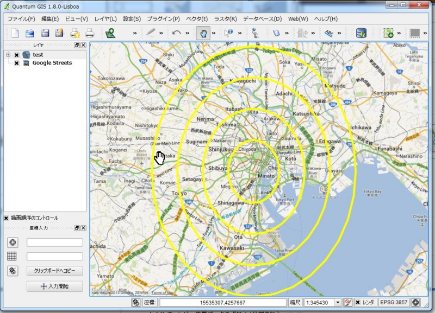Open the New Print Composer icon
This screenshot has width=435, height=313.
point(75,33)
